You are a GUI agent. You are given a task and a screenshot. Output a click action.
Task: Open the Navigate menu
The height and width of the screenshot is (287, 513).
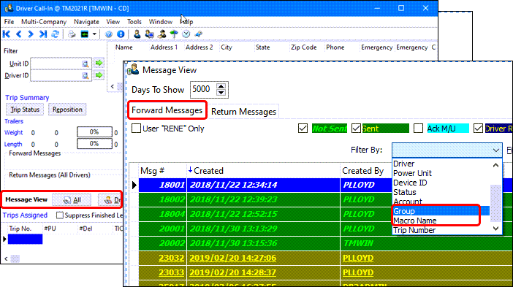click(86, 22)
